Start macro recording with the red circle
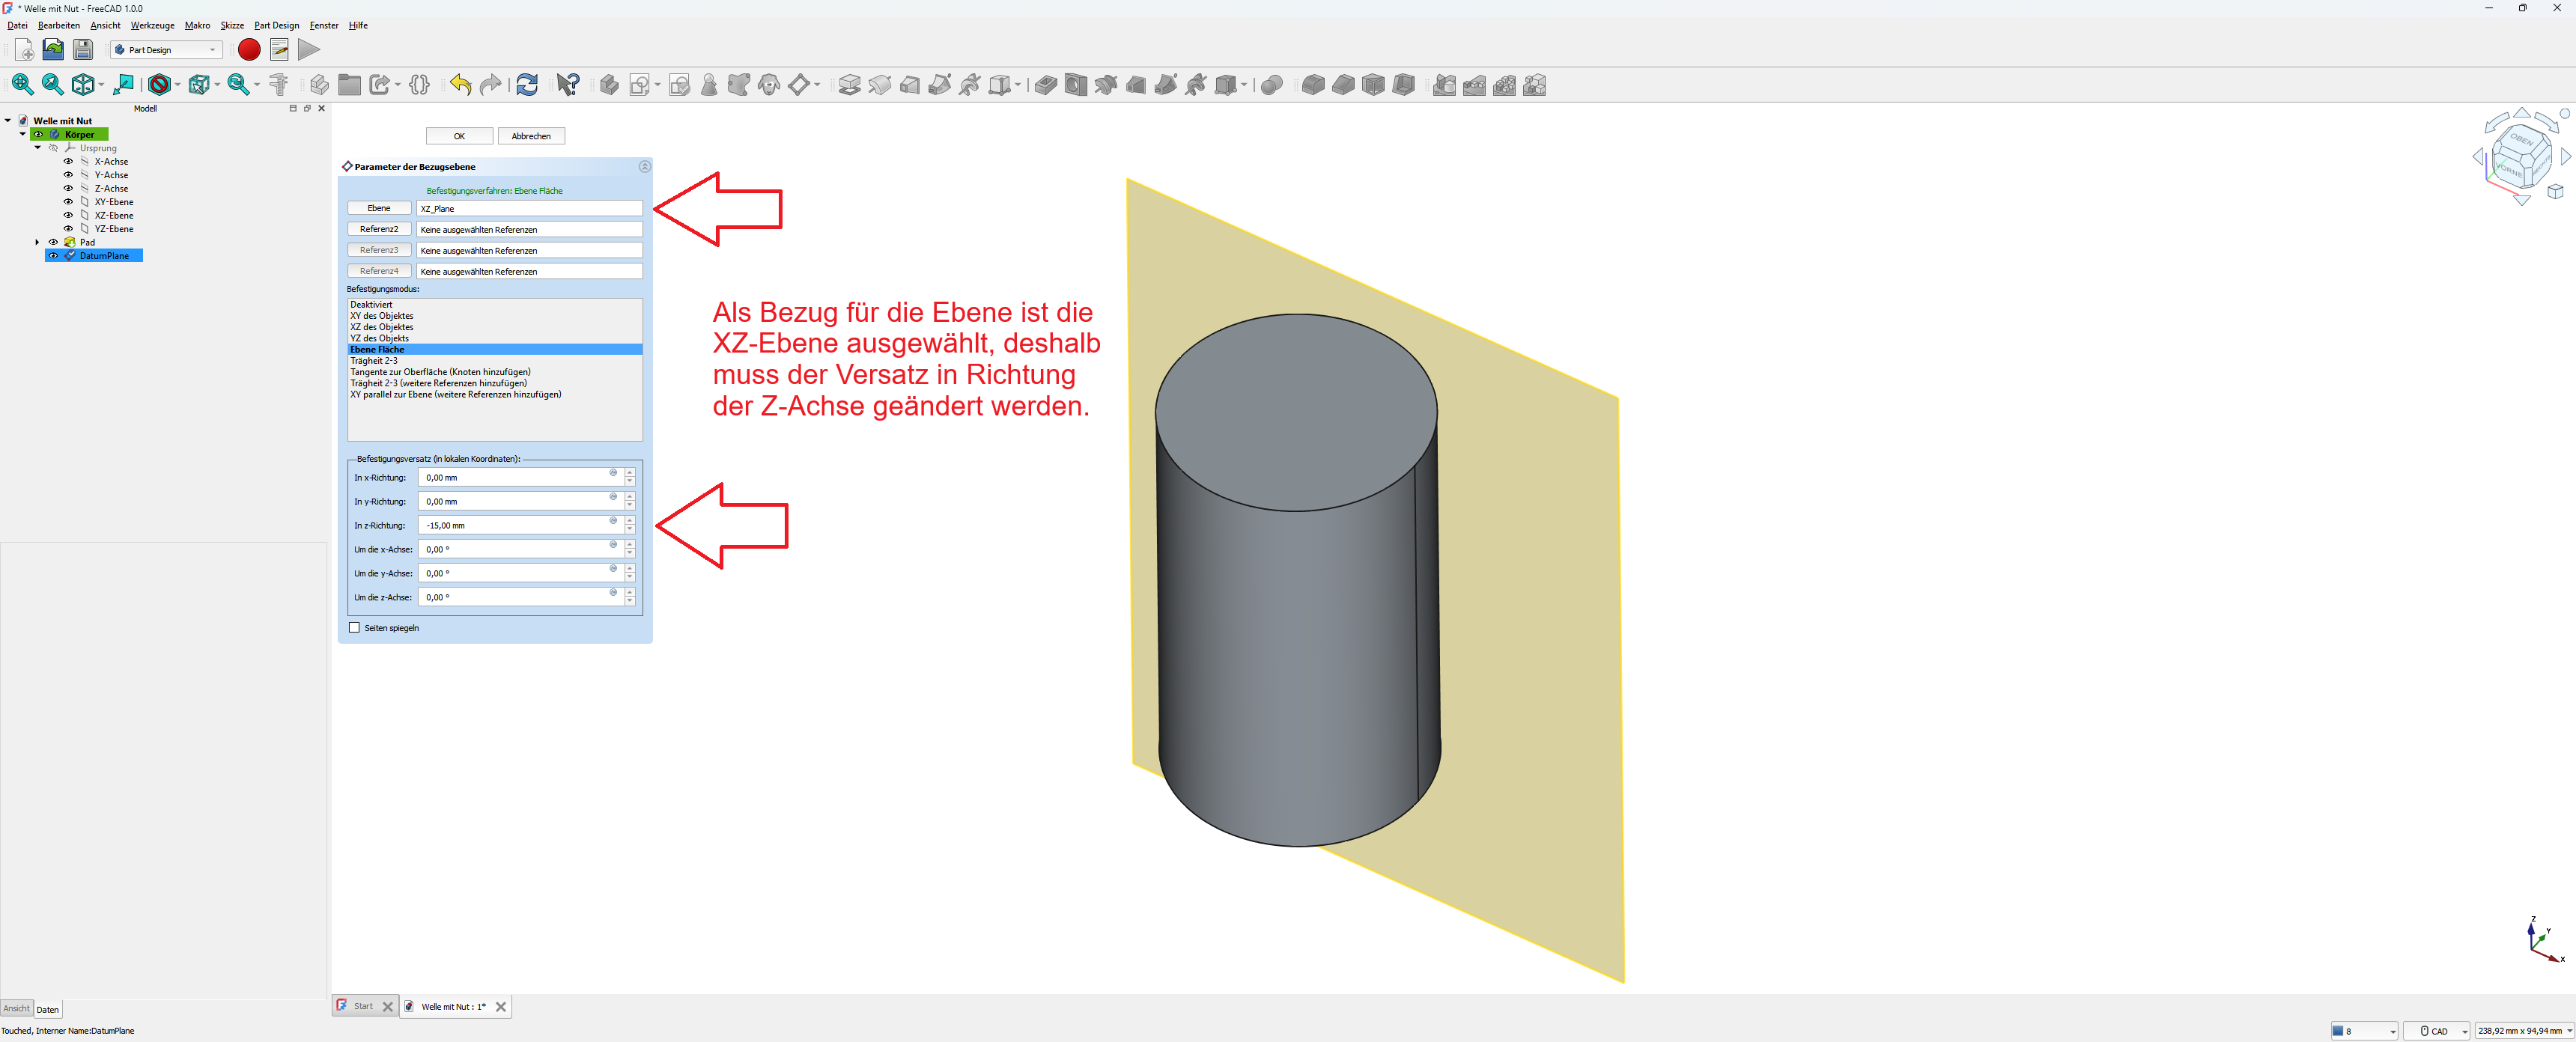 point(249,50)
